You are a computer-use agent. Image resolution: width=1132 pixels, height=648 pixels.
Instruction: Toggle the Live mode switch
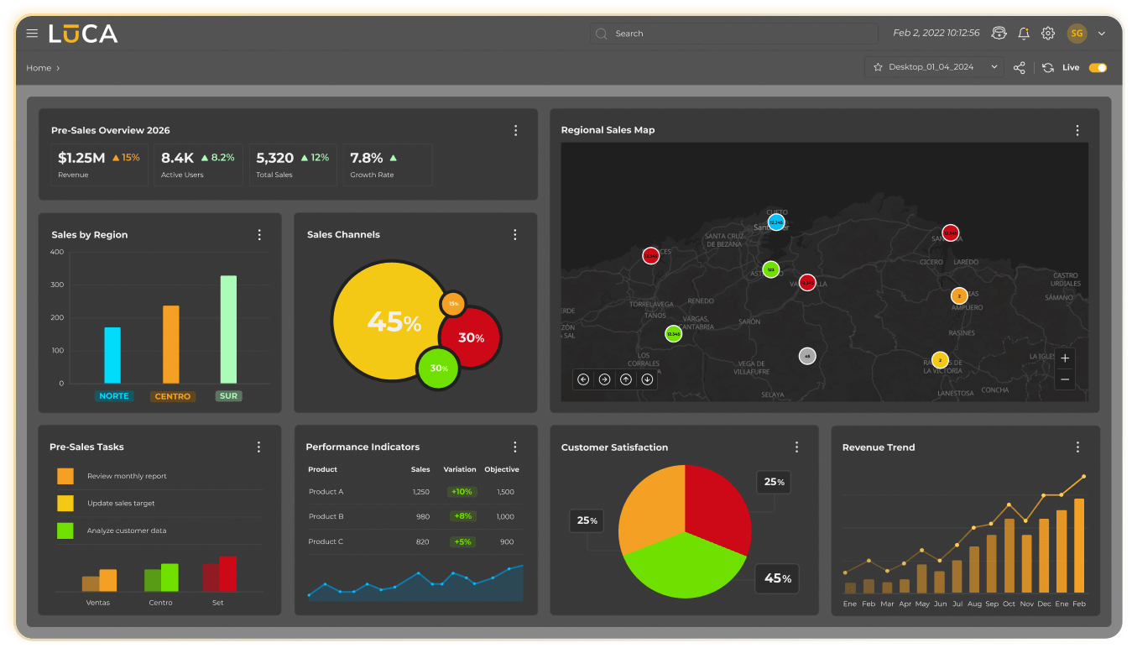coord(1098,68)
